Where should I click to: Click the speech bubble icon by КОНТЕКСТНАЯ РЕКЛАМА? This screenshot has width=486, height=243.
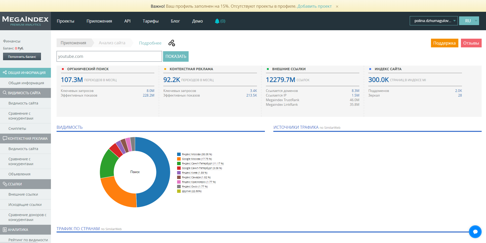pos(5,138)
